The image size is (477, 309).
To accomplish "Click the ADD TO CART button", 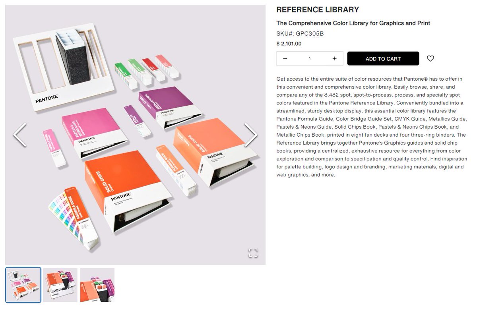I will (x=383, y=58).
